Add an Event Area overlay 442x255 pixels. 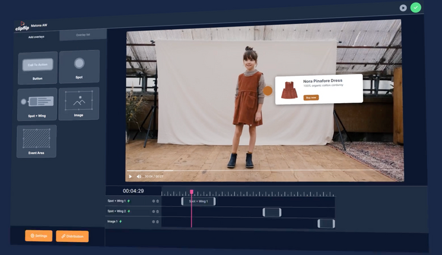(x=36, y=141)
